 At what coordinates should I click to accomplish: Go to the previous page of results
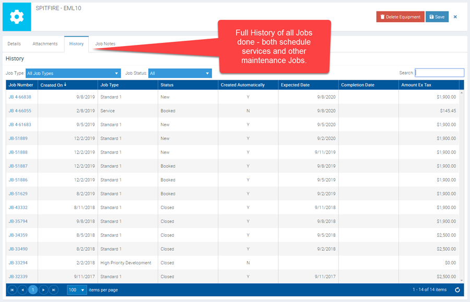tap(22, 290)
